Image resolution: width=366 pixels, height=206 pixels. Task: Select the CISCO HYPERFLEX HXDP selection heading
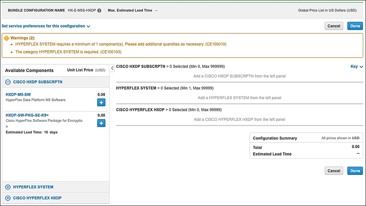point(140,110)
